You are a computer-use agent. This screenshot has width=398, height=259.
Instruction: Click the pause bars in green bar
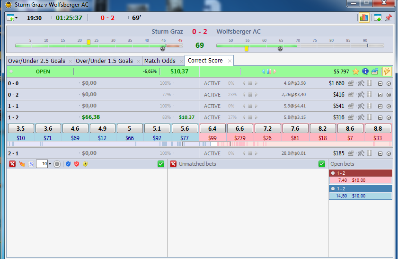click(269, 71)
